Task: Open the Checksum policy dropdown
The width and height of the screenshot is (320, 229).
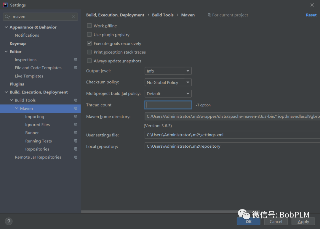Action: click(x=168, y=83)
